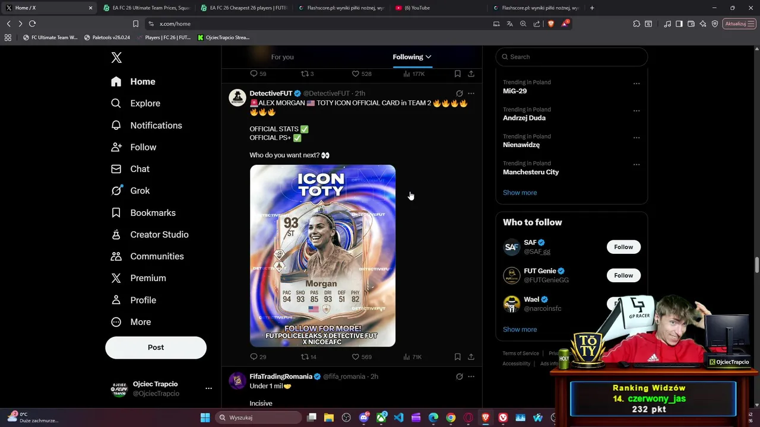Open Visual Studio Code from the taskbar
Image resolution: width=760 pixels, height=427 pixels.
tap(398, 418)
